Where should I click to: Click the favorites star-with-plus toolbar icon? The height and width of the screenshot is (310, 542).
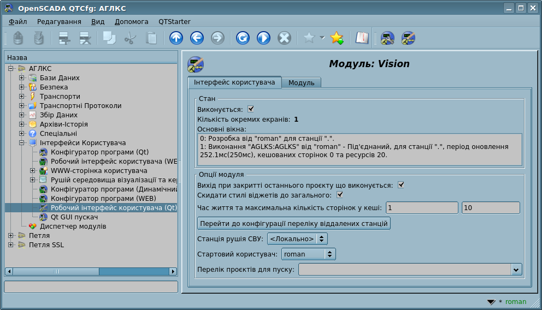[337, 38]
